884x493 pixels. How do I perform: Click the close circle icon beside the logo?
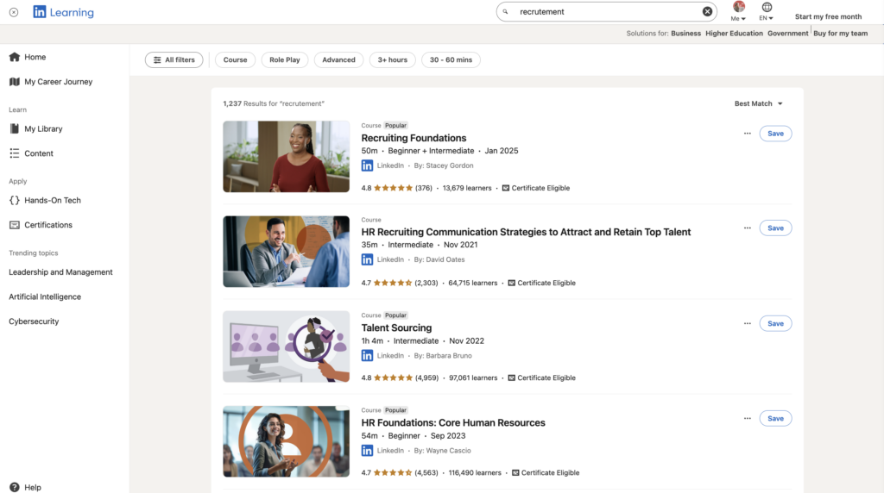(14, 12)
